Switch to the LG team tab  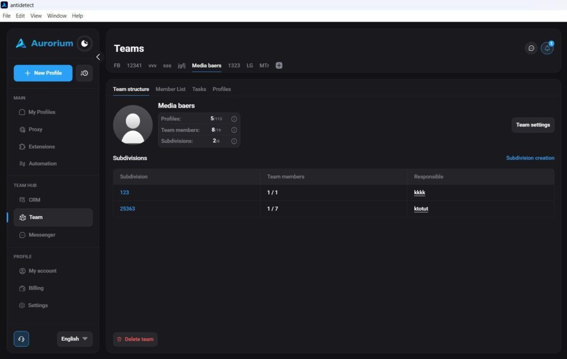point(250,65)
